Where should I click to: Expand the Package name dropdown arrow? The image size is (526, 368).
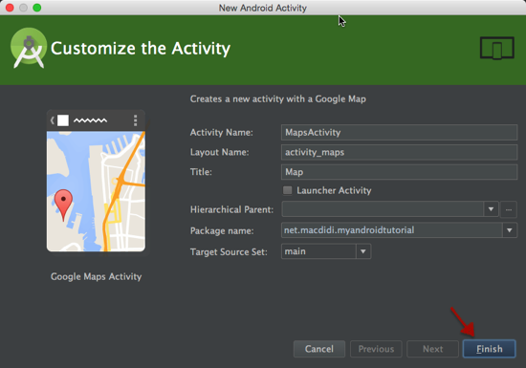[510, 230]
